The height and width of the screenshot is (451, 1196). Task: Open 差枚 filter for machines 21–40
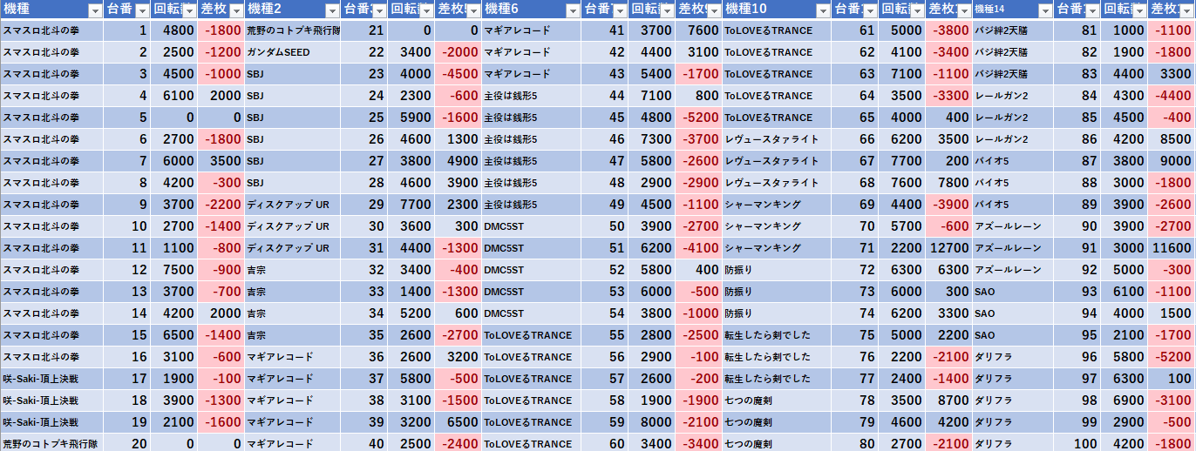472,11
